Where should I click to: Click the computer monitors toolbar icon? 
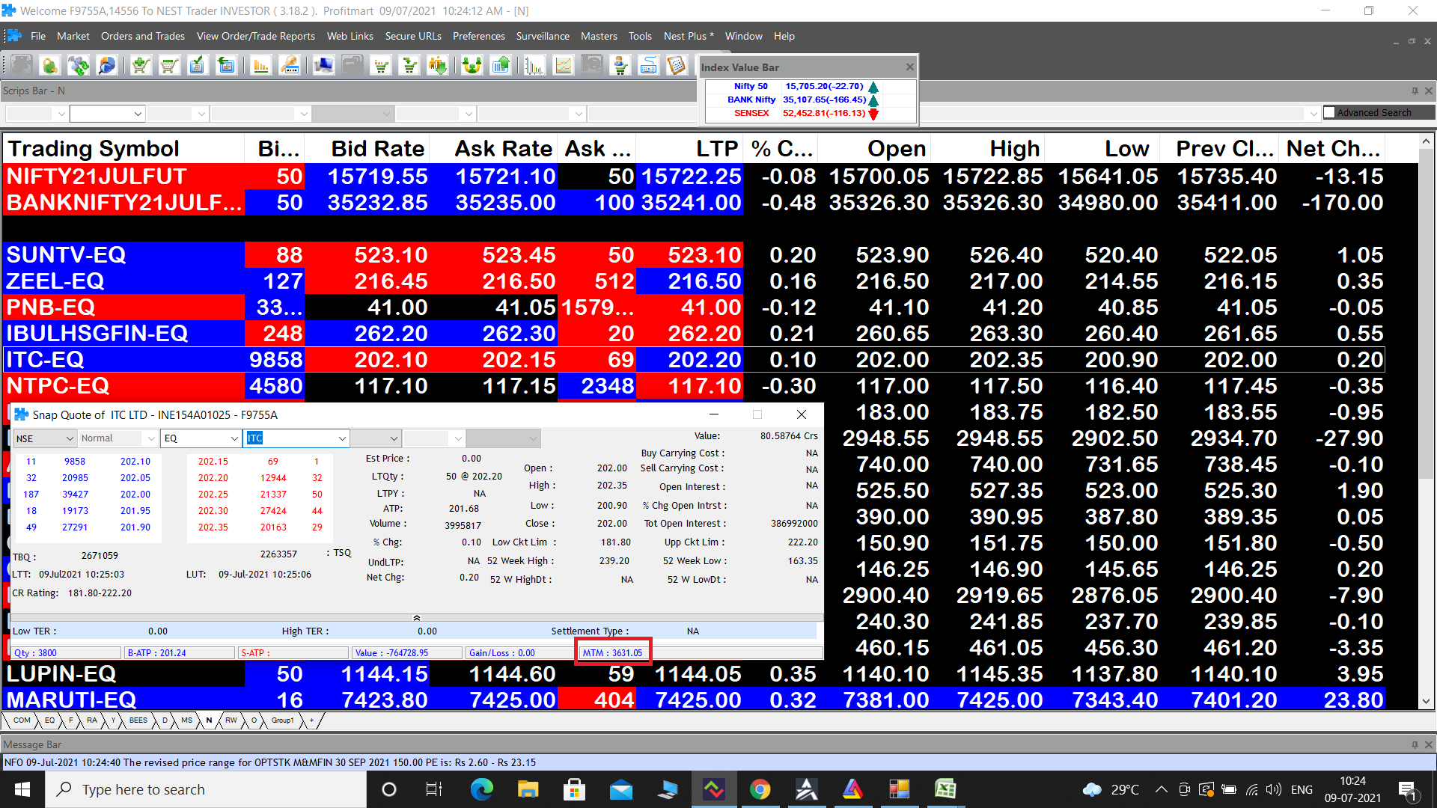[x=324, y=66]
